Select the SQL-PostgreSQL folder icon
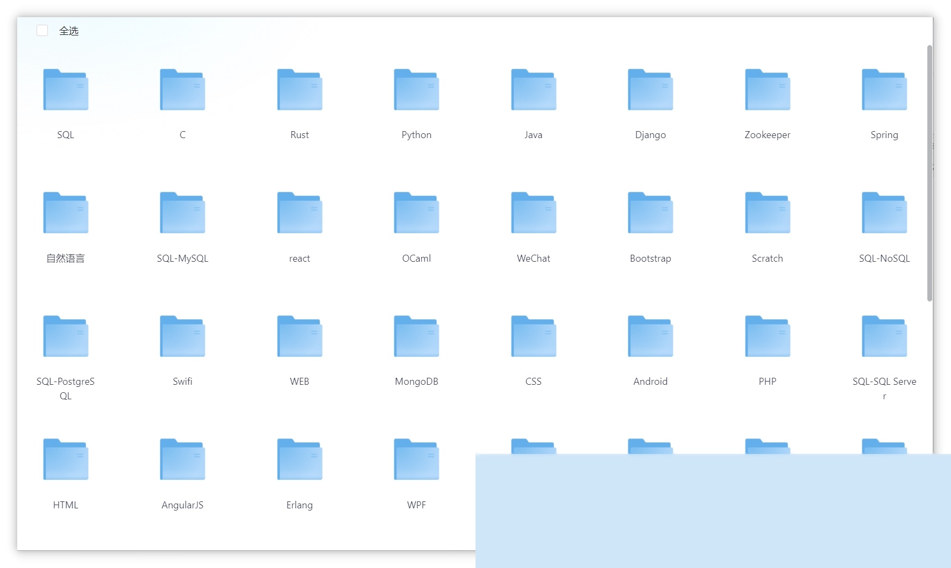Viewport: 951px width, 568px height. pyautogui.click(x=66, y=336)
